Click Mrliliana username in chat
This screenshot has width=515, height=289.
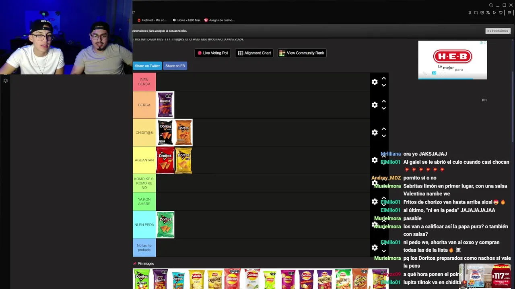pos(391,154)
